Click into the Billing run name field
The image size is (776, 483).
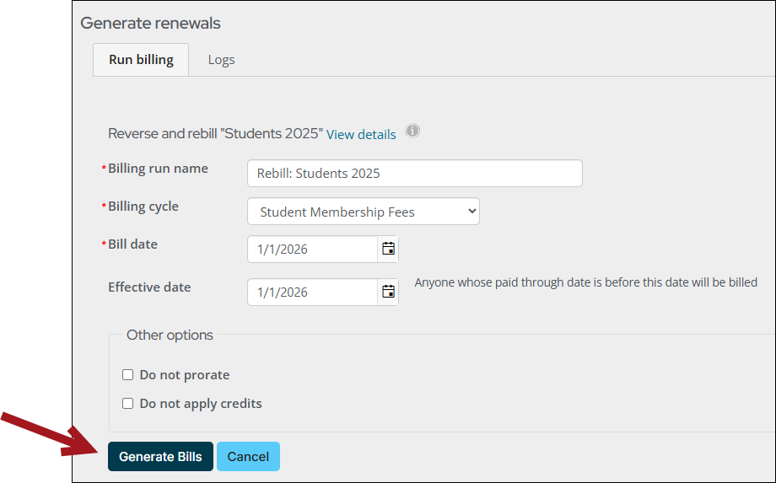pos(414,173)
